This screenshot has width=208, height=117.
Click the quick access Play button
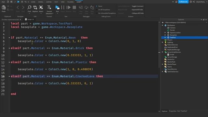click(x=19, y=2)
